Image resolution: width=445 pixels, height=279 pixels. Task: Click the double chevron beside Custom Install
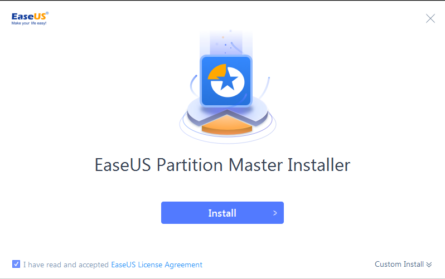click(429, 265)
